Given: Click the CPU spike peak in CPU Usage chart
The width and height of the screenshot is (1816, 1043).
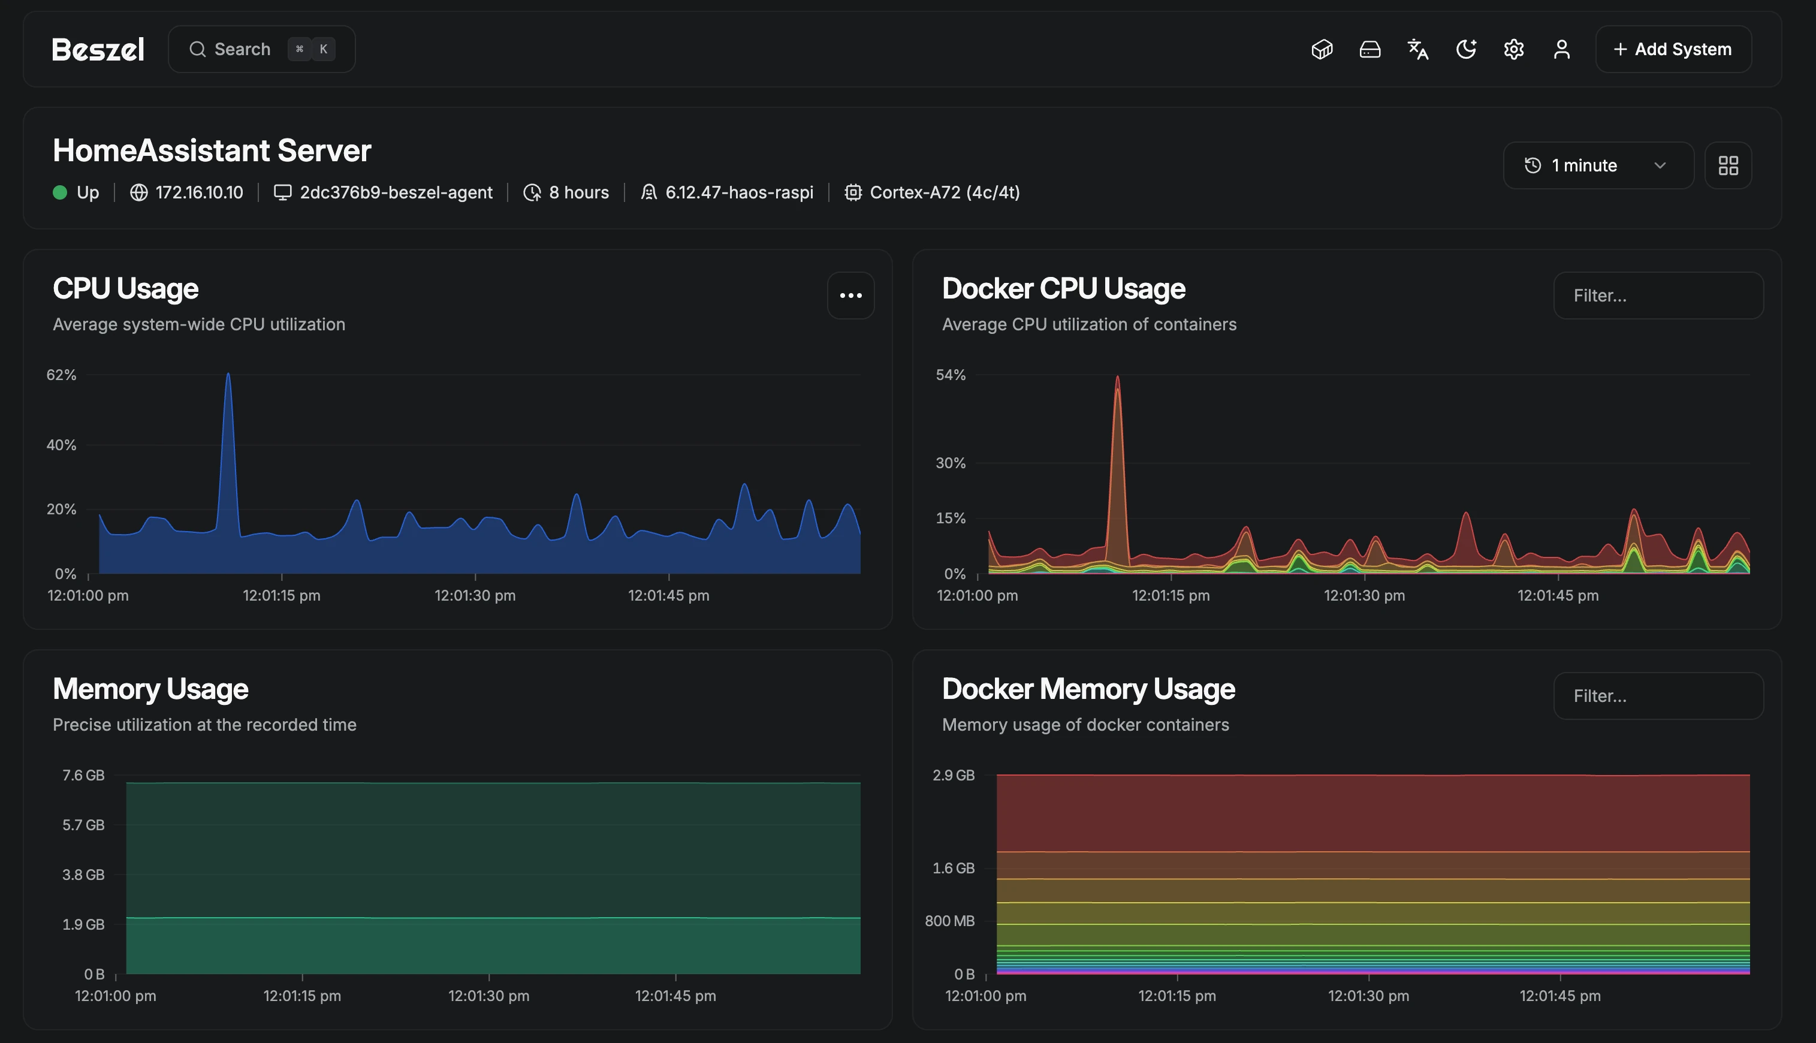Looking at the screenshot, I should (228, 375).
